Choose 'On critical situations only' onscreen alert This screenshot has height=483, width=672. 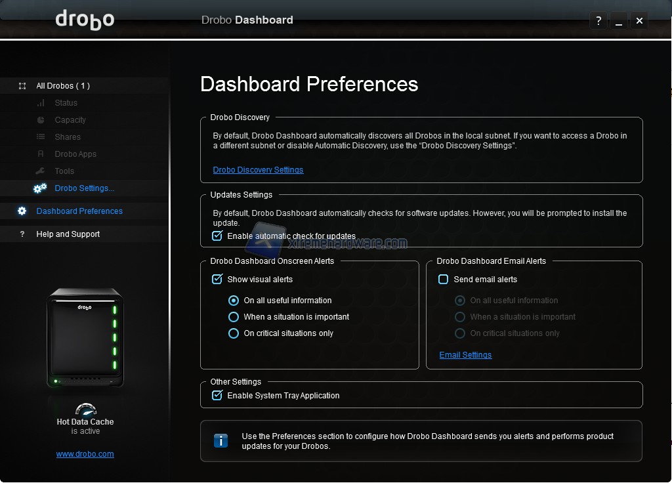coord(233,333)
